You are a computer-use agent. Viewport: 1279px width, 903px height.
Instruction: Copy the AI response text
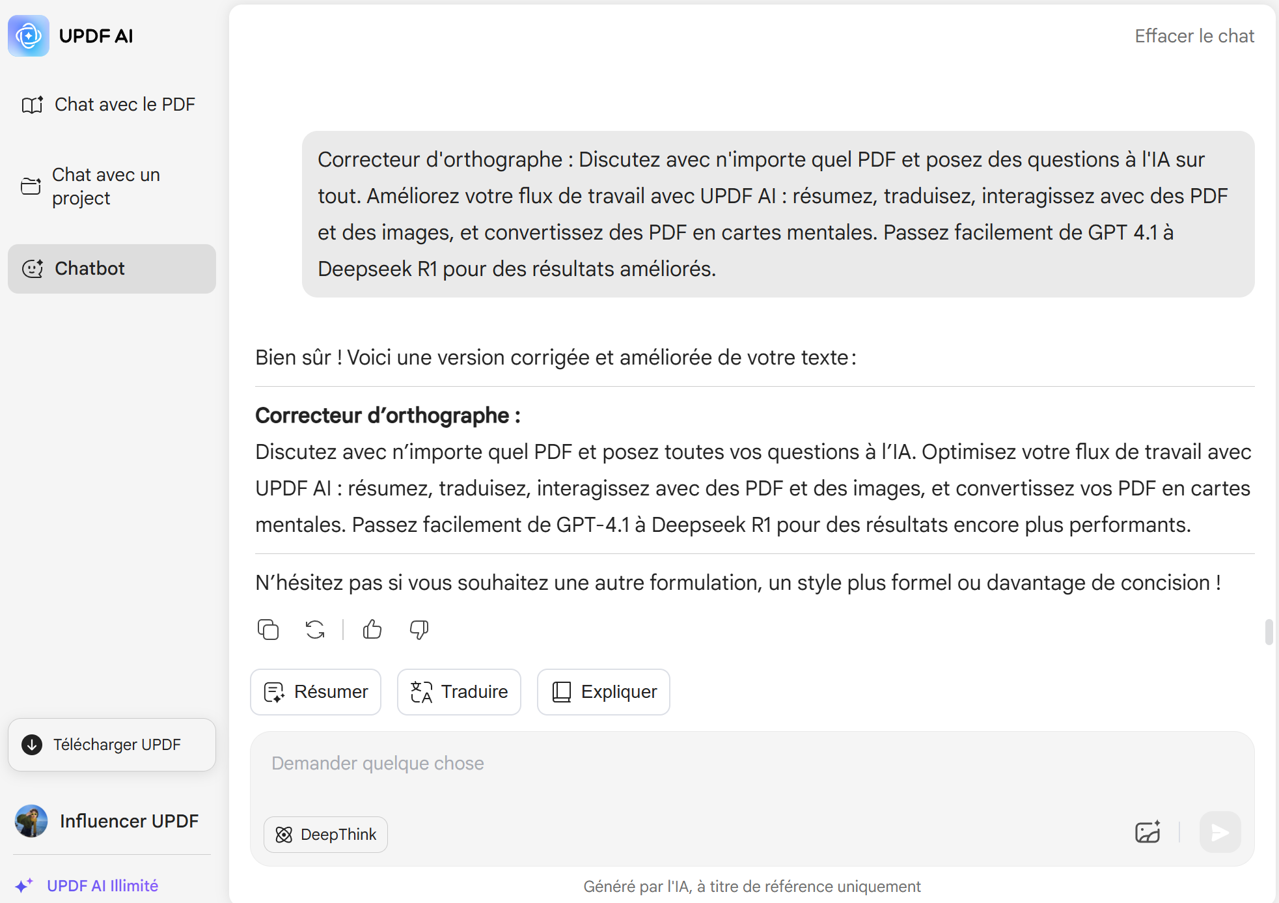pos(268,630)
